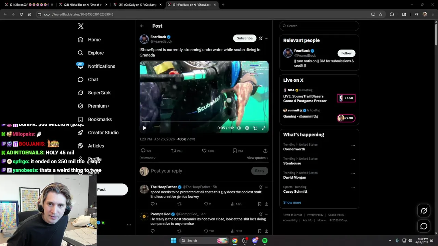This screenshot has width=438, height=246.
Task: Open View quotes link
Action: [257, 158]
